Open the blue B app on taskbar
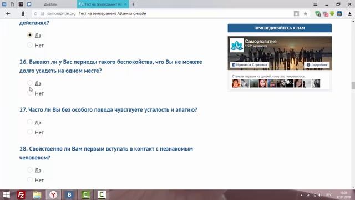 (x=69, y=195)
